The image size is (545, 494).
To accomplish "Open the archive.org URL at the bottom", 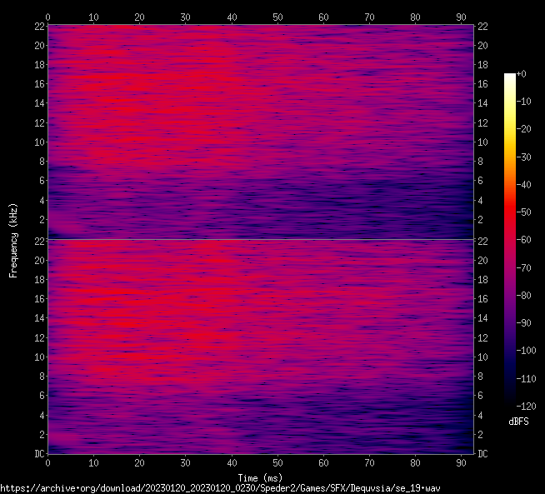I will tap(220, 487).
